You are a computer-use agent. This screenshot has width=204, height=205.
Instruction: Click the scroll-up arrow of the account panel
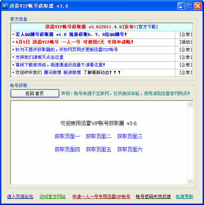pyautogui.click(x=190, y=104)
